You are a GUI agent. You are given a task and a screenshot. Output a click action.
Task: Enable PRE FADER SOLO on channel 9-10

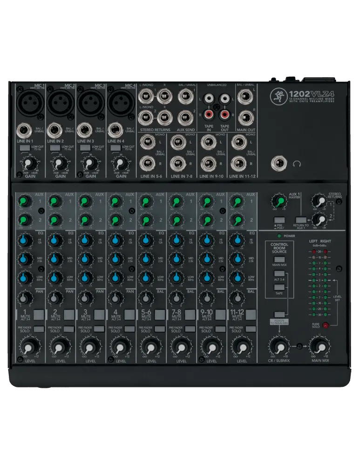coord(220,329)
